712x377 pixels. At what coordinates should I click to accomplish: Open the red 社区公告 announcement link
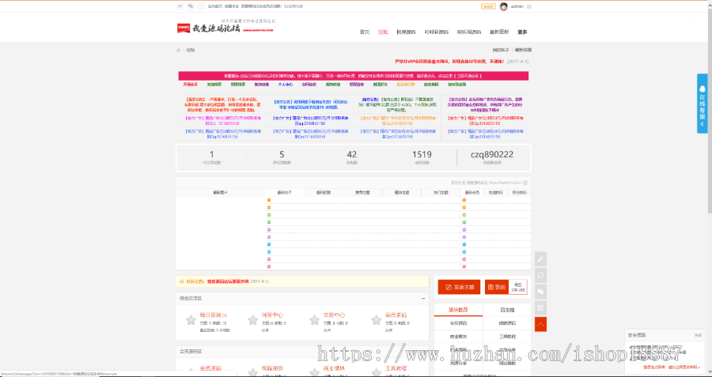[228, 281]
